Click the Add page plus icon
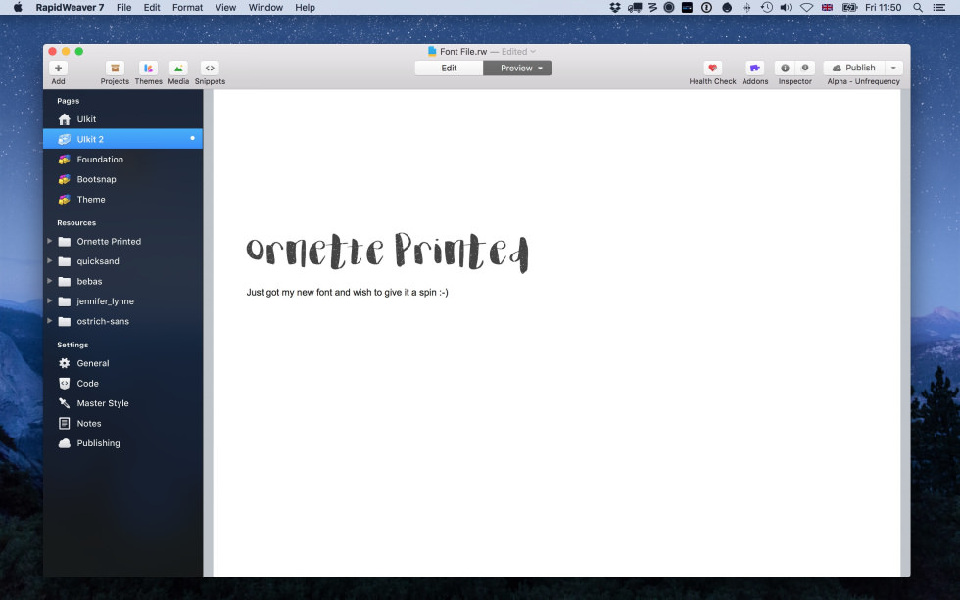The width and height of the screenshot is (960, 600). coord(58,68)
